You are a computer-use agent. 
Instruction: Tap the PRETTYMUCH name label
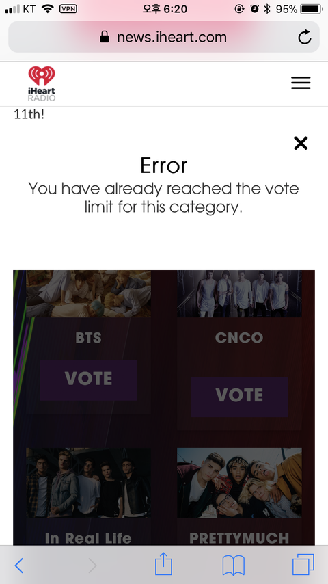[x=239, y=538]
